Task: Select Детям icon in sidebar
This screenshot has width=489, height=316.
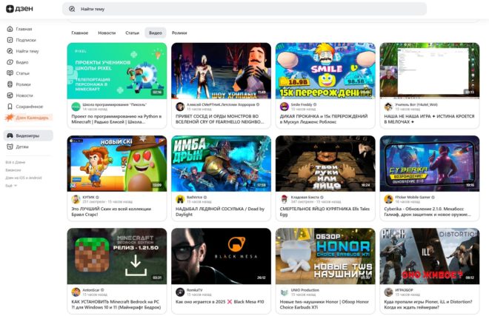Action: pos(10,147)
